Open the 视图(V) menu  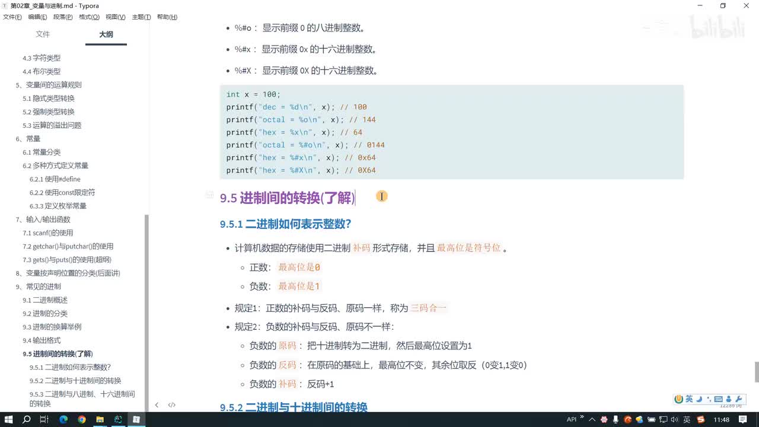[x=115, y=17]
